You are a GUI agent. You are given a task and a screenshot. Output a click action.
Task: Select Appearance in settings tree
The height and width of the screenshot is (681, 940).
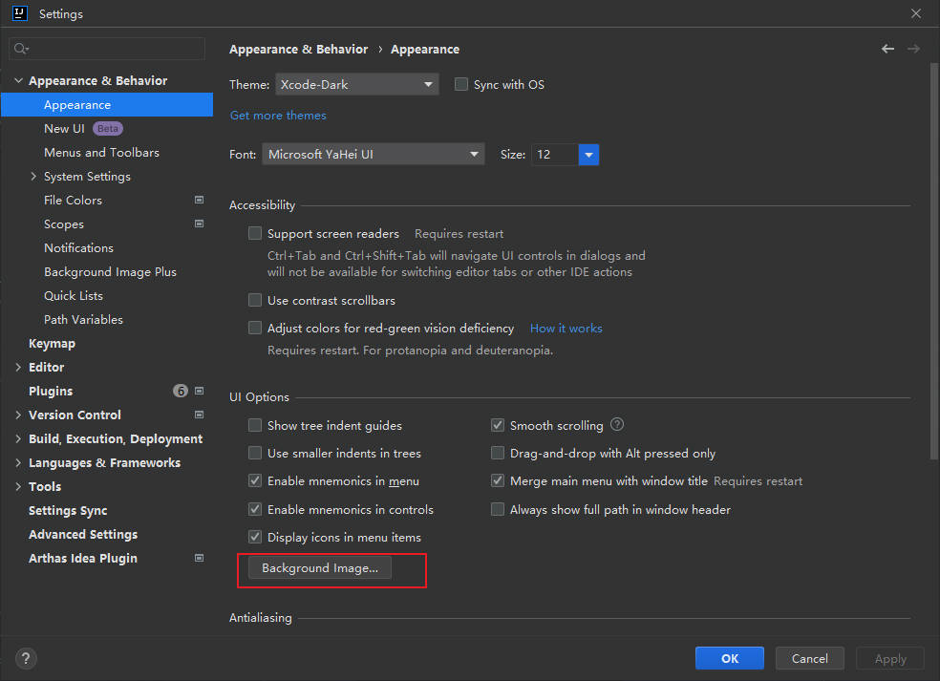tap(107, 104)
